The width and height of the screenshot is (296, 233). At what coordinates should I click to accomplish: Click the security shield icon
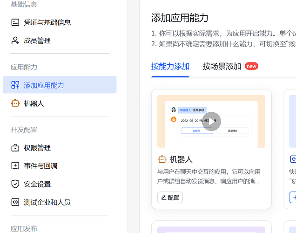(15, 184)
